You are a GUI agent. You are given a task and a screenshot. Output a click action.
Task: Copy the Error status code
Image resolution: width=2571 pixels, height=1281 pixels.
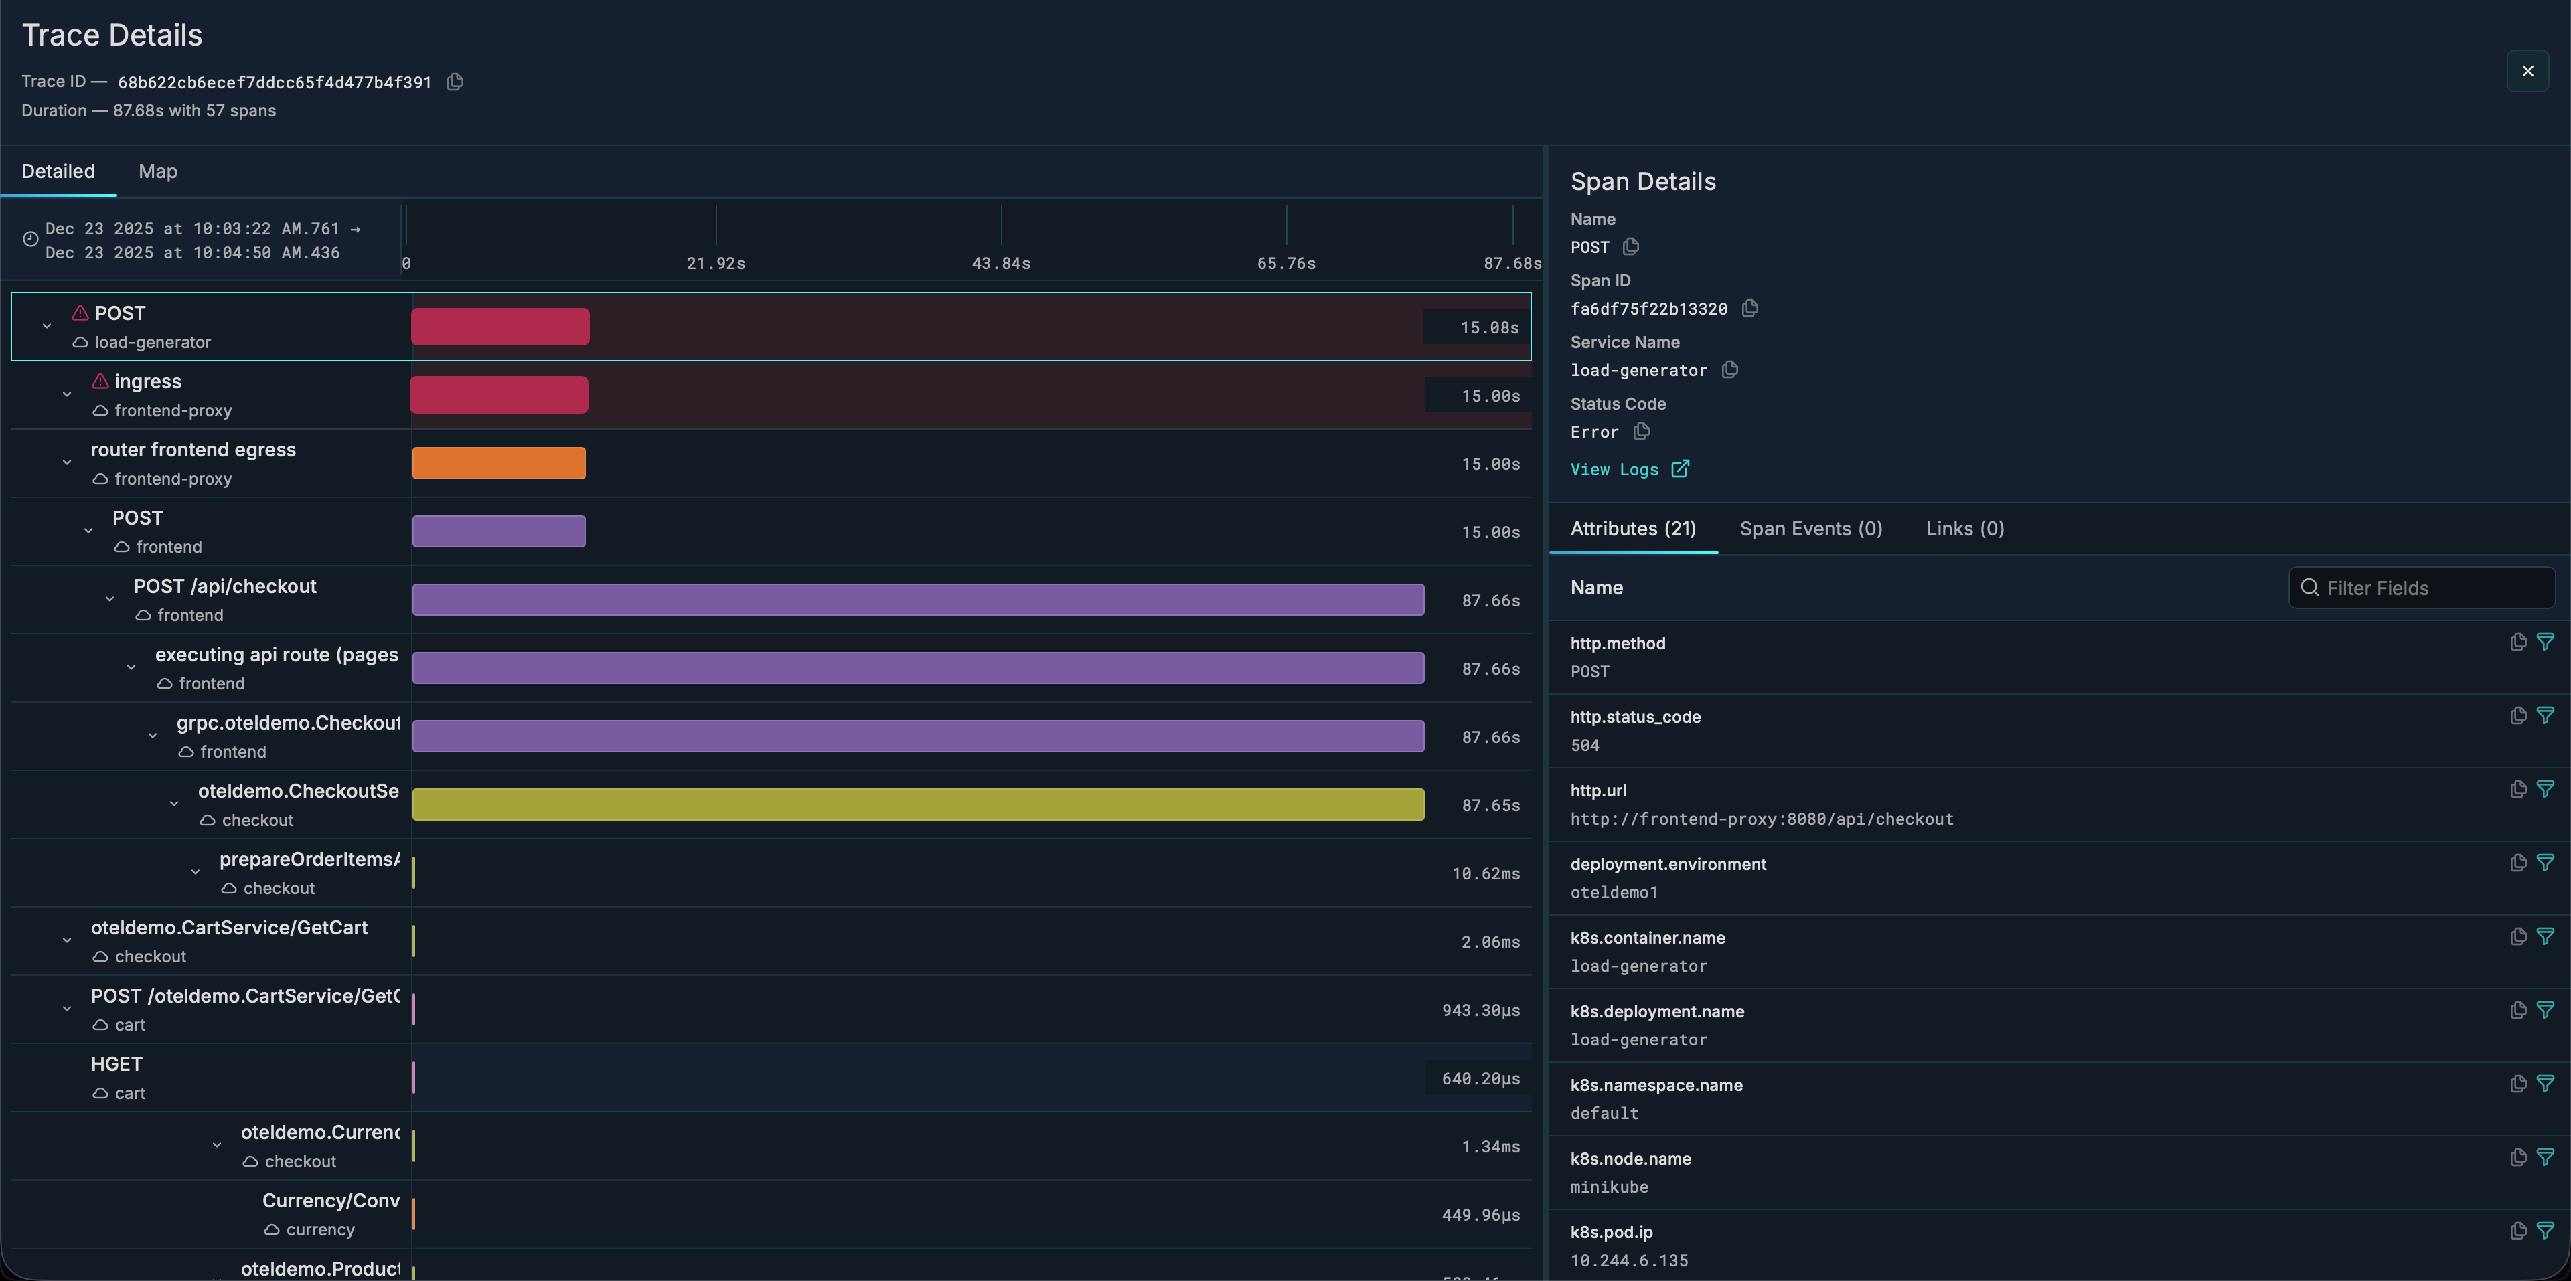[1642, 431]
